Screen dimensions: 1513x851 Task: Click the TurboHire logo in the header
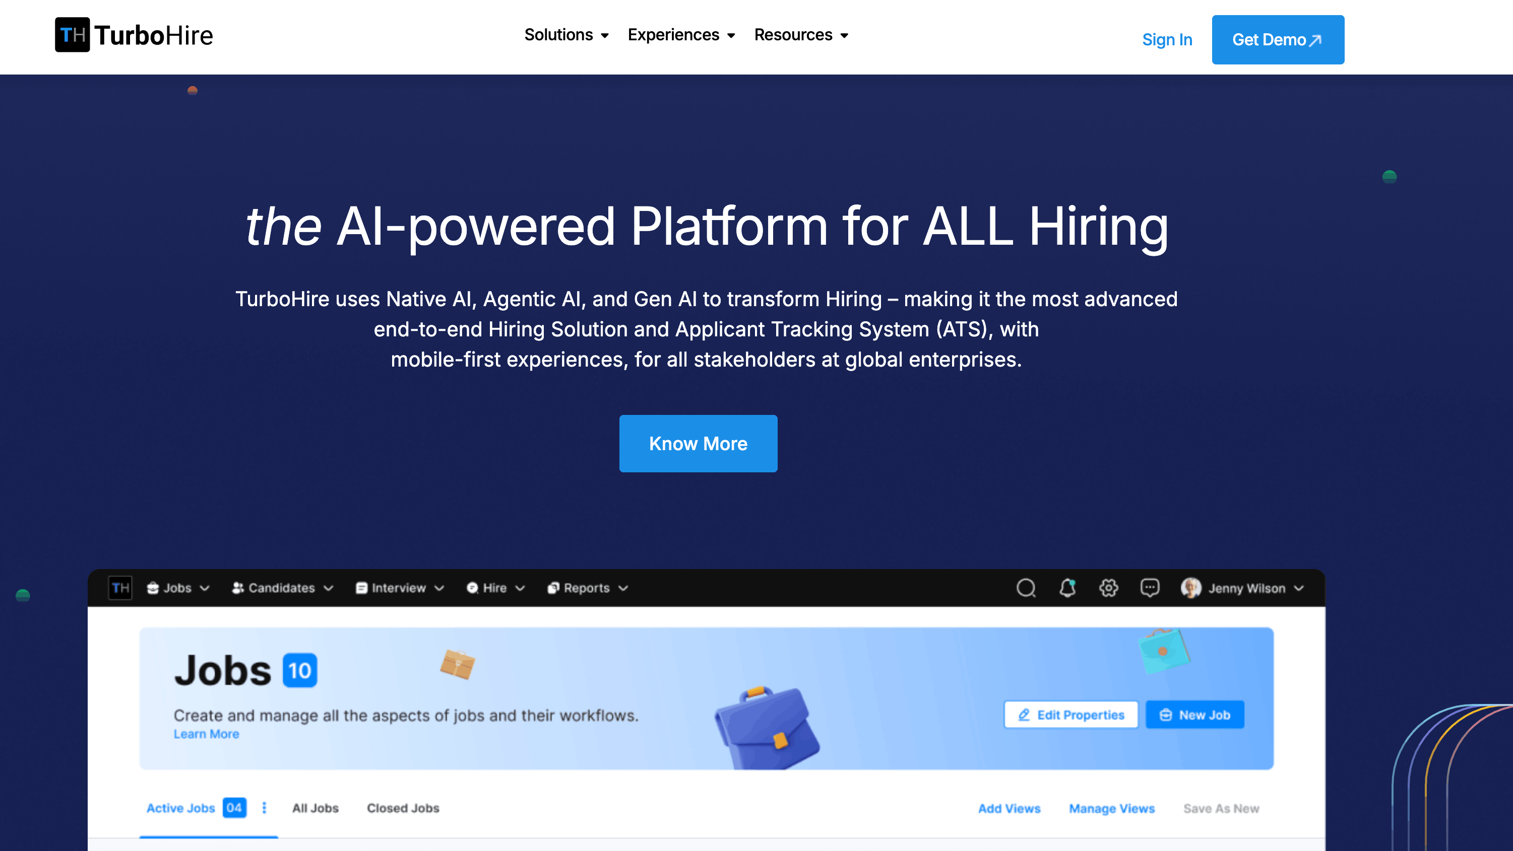pos(134,36)
